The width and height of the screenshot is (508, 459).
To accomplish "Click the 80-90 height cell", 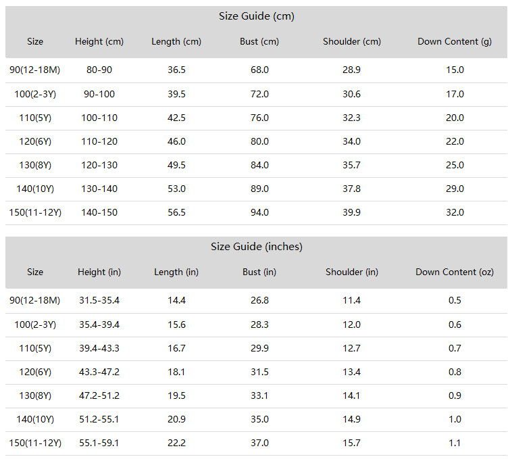I will [99, 70].
